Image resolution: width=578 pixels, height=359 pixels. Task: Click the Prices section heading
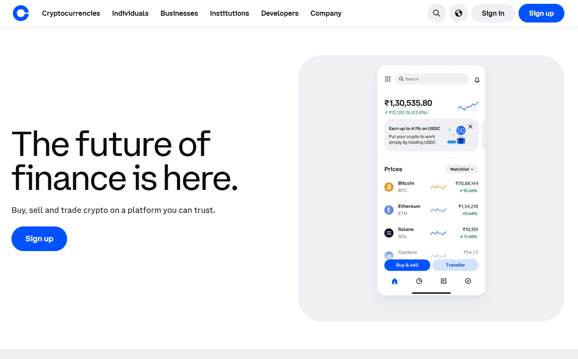393,169
